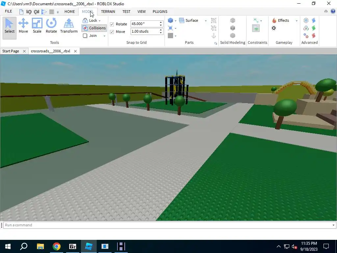Viewport: 337px width, 253px height.
Task: Toggle Show Constraint Details eye button
Action: tap(256, 28)
